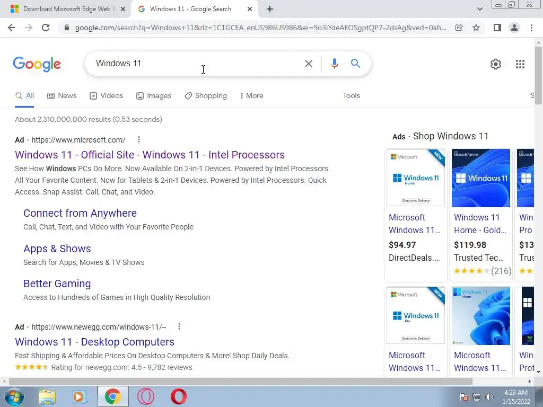This screenshot has height=407, width=543.
Task: Switch to Shopping results
Action: click(206, 96)
